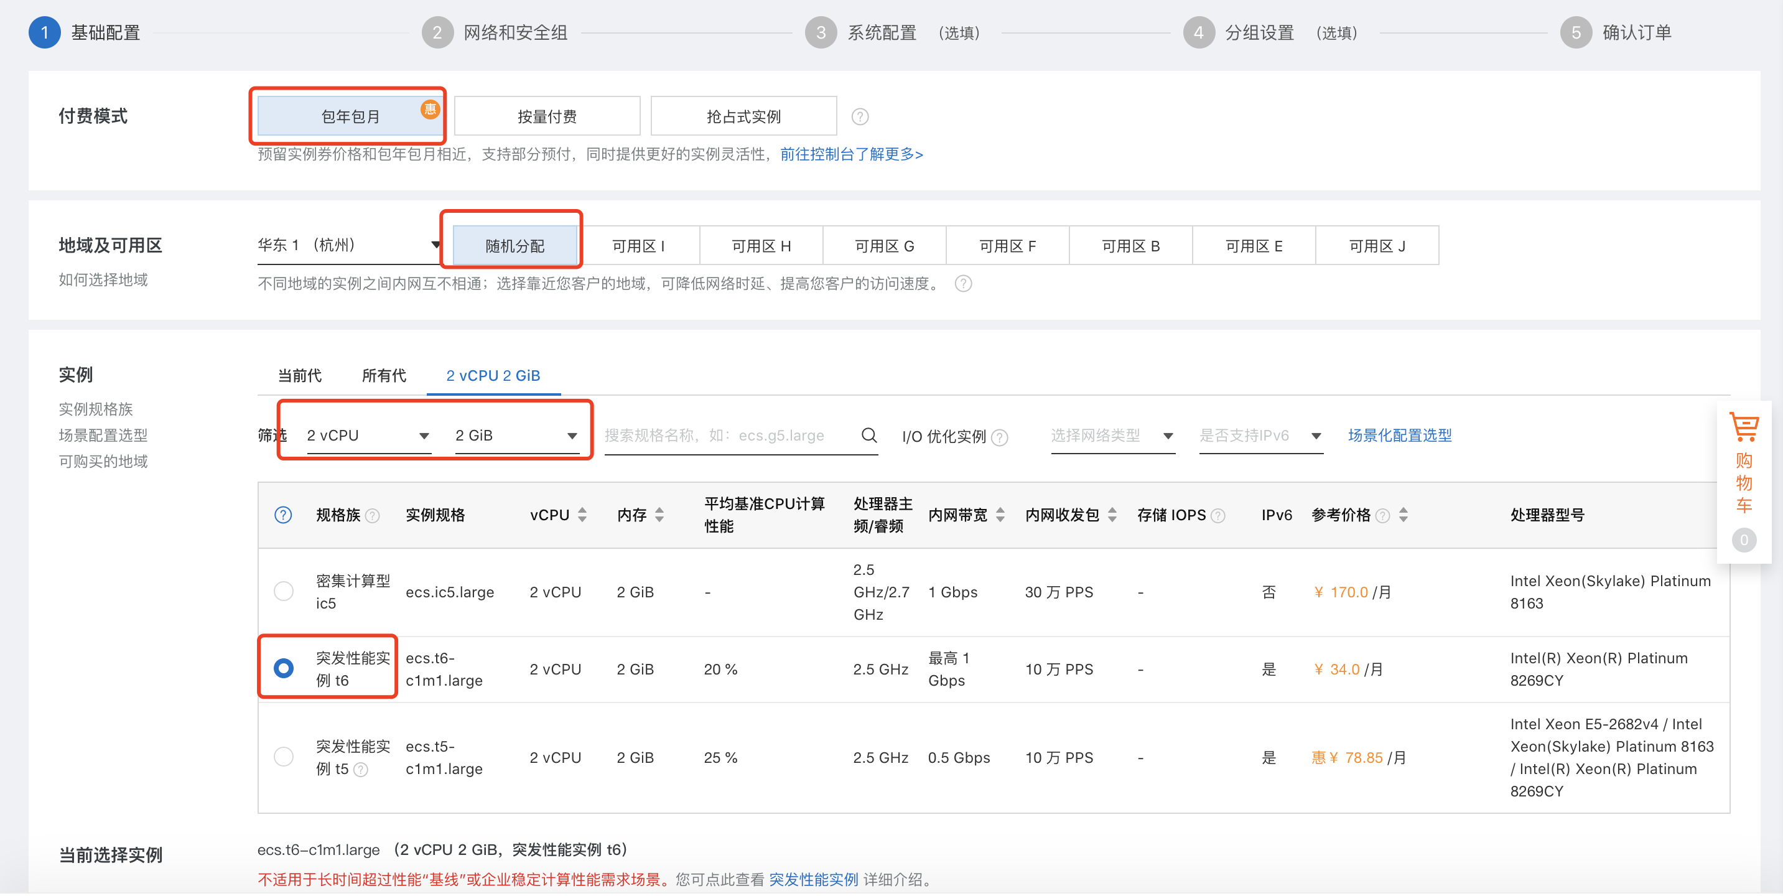Select 随机分配 availability zone

pyautogui.click(x=515, y=246)
